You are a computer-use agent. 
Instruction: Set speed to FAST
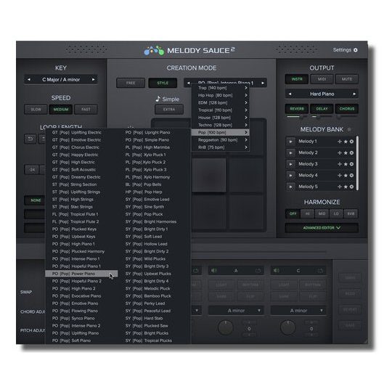(86, 109)
